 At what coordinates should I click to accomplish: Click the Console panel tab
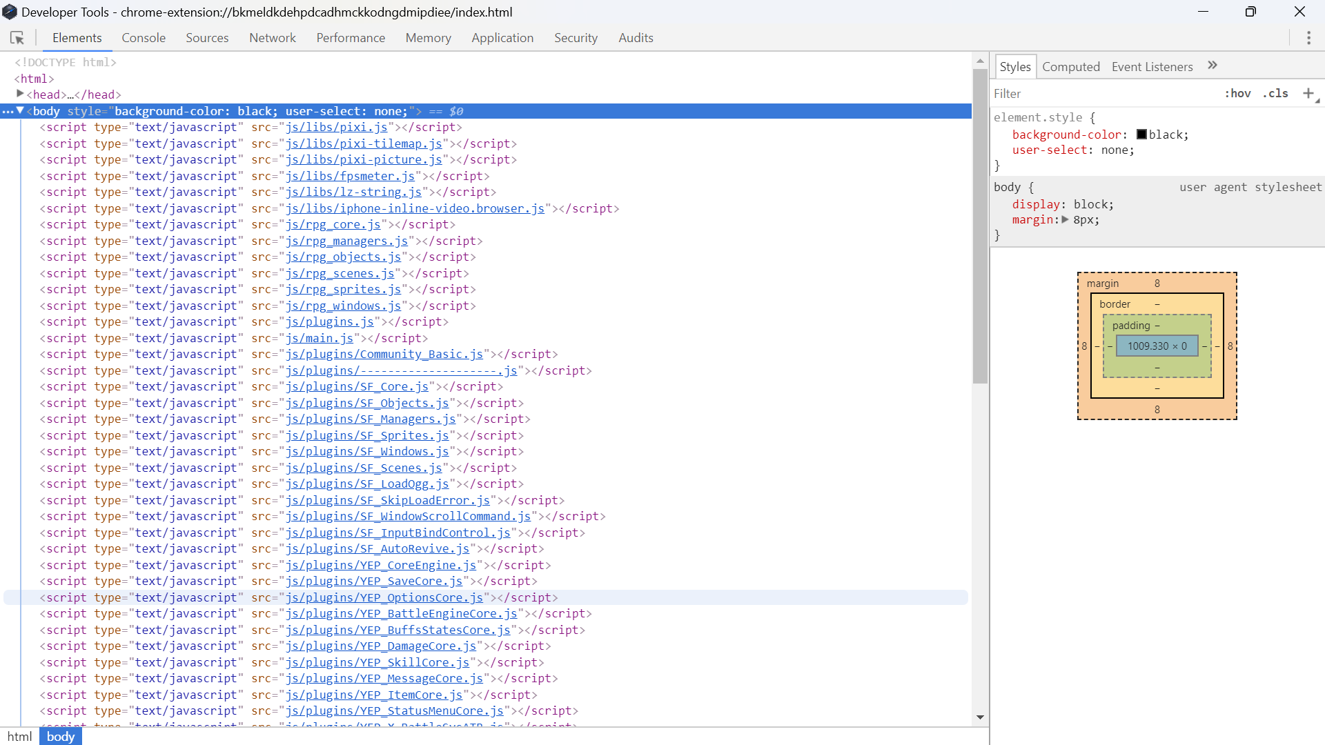coord(143,37)
